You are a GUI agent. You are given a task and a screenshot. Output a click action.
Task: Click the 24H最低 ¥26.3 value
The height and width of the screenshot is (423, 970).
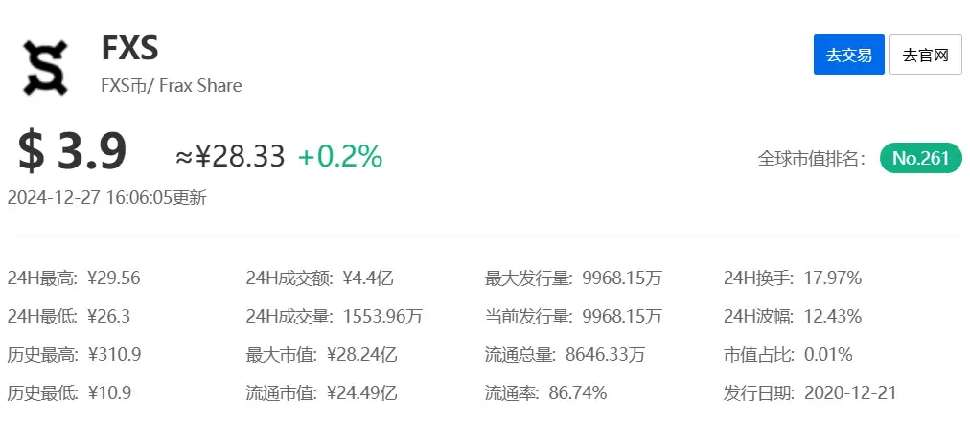(108, 317)
